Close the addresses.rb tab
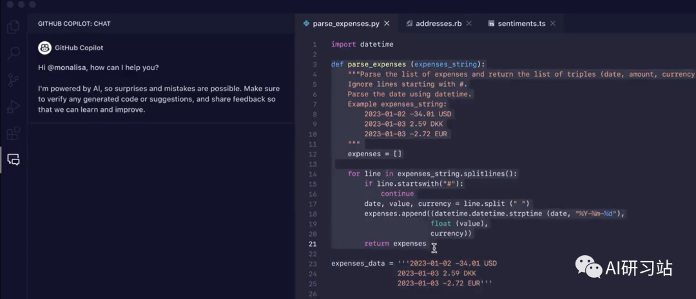696x299 pixels. click(469, 24)
